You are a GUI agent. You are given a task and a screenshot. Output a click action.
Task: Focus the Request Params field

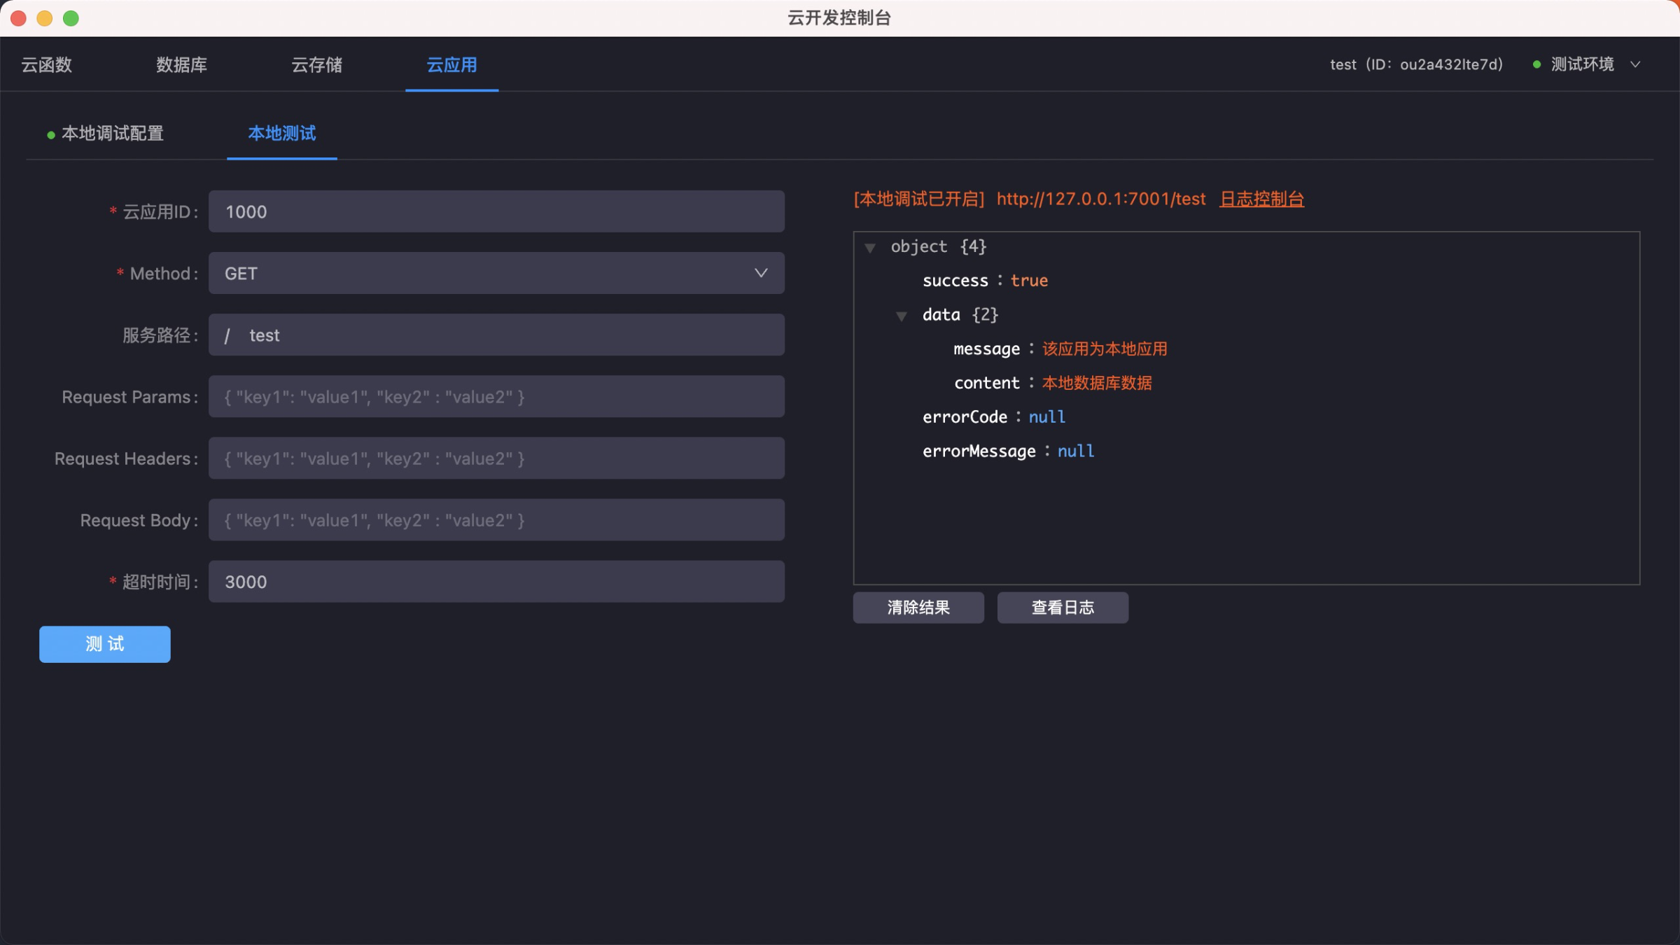coord(496,396)
